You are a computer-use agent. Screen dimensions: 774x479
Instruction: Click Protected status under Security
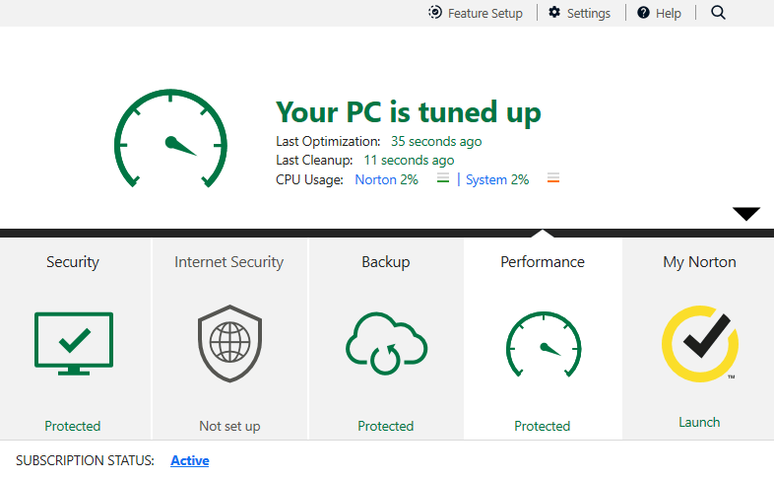click(x=73, y=426)
